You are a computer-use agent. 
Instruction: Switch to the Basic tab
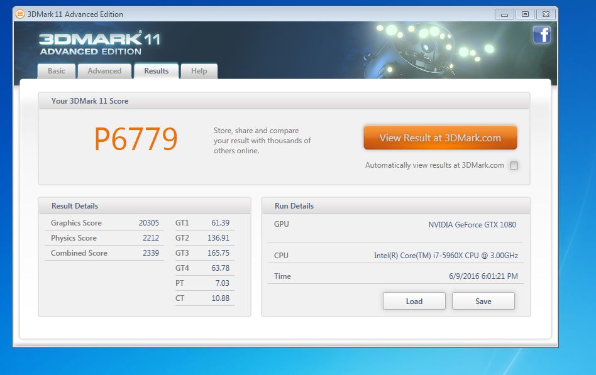point(56,71)
